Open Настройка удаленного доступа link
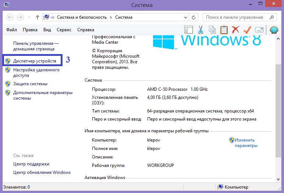 (36, 72)
